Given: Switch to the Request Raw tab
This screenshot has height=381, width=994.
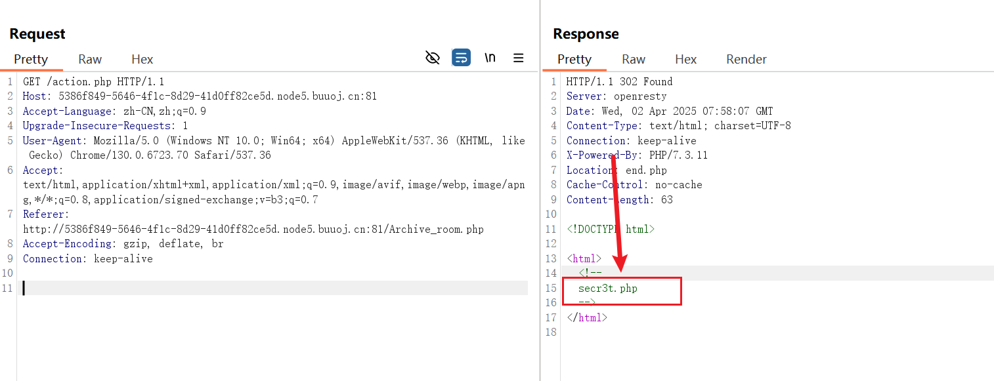Looking at the screenshot, I should pyautogui.click(x=90, y=59).
